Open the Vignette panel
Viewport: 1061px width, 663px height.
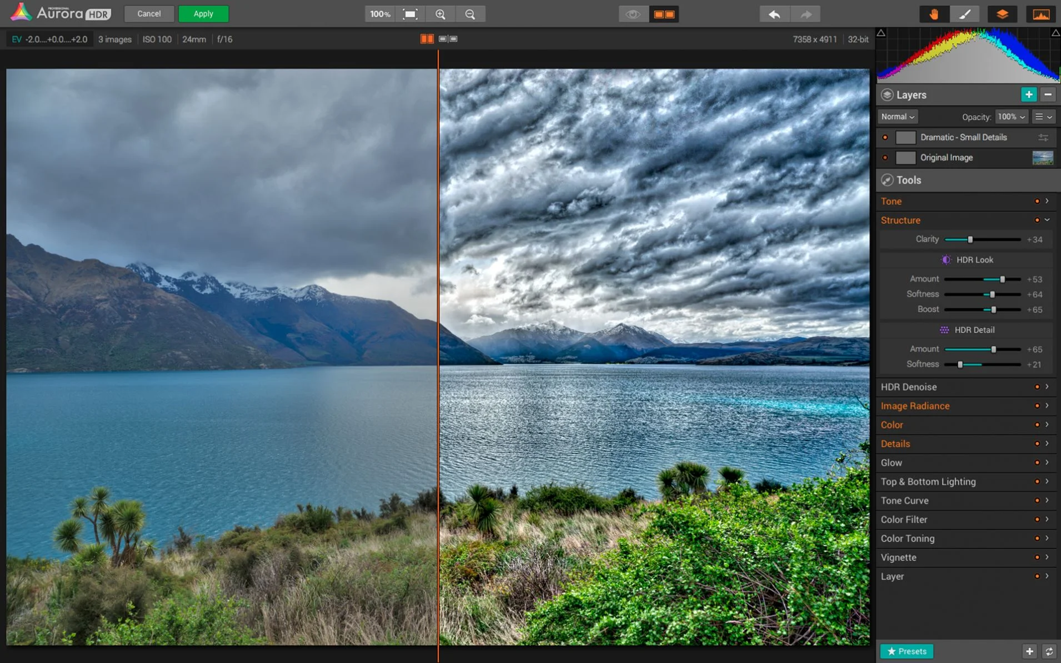tap(967, 557)
